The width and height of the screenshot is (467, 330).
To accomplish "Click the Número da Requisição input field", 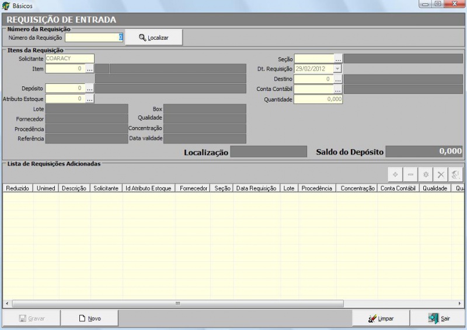I will click(x=93, y=37).
